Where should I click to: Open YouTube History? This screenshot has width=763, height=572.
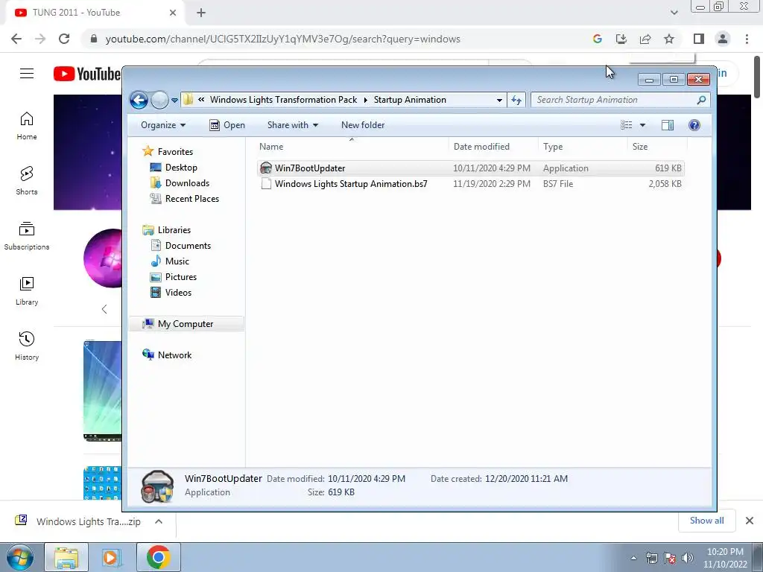coord(27,346)
